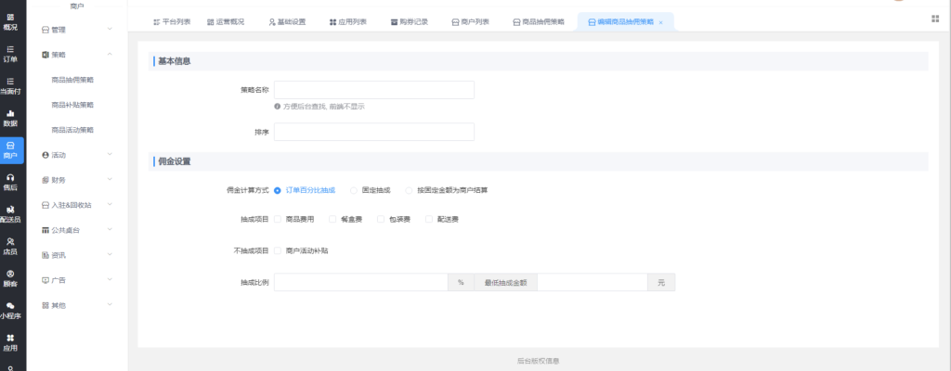This screenshot has height=371, width=951.
Task: Click the 小程序 icon in sidebar
Action: (x=12, y=310)
